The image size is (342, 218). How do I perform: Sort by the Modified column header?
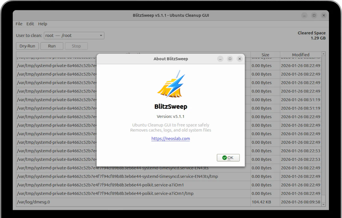(301, 55)
